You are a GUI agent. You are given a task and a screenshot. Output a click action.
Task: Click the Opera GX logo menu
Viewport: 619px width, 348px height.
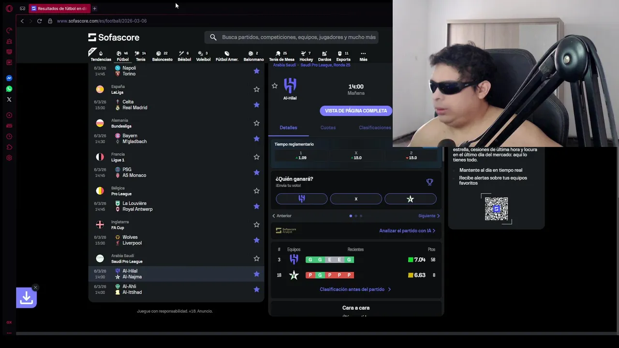[x=9, y=8]
